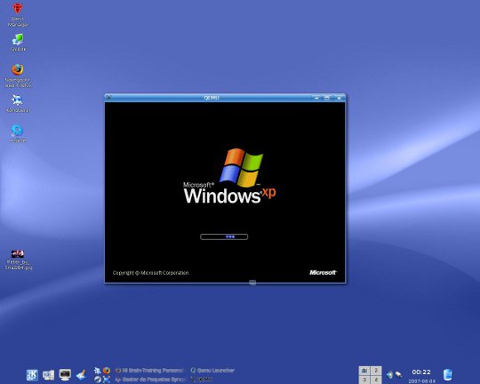Switch to Qemu Launcher taskbar entry
The image size is (480, 384).
click(x=212, y=370)
